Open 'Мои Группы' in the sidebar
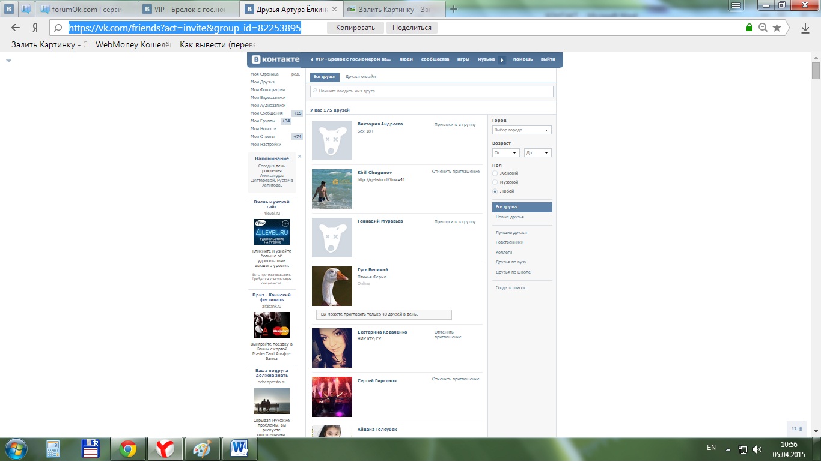This screenshot has width=821, height=462. point(263,121)
